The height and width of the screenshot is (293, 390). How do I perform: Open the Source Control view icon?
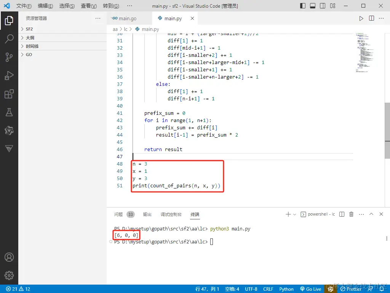[x=9, y=57]
